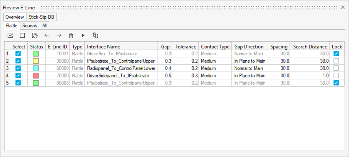This screenshot has height=157, width=349.
Task: Switch to the Squeak tab
Action: point(30,26)
